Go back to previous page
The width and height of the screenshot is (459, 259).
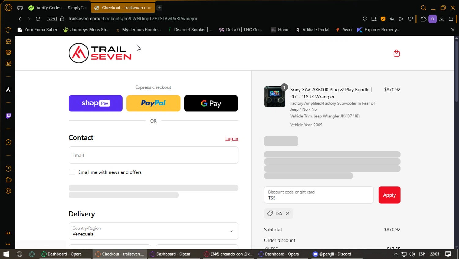pyautogui.click(x=20, y=19)
